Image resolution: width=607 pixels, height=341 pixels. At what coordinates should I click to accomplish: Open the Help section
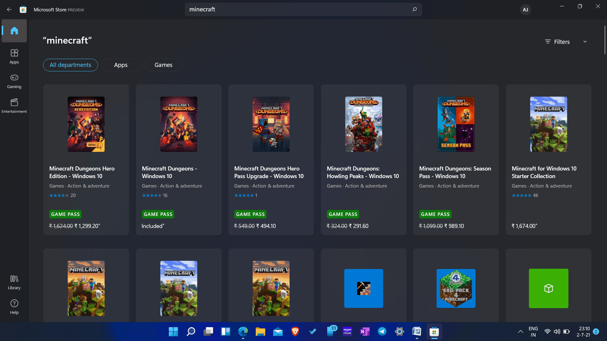point(14,307)
